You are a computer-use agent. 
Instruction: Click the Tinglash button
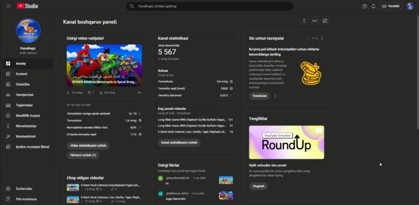coord(258,186)
